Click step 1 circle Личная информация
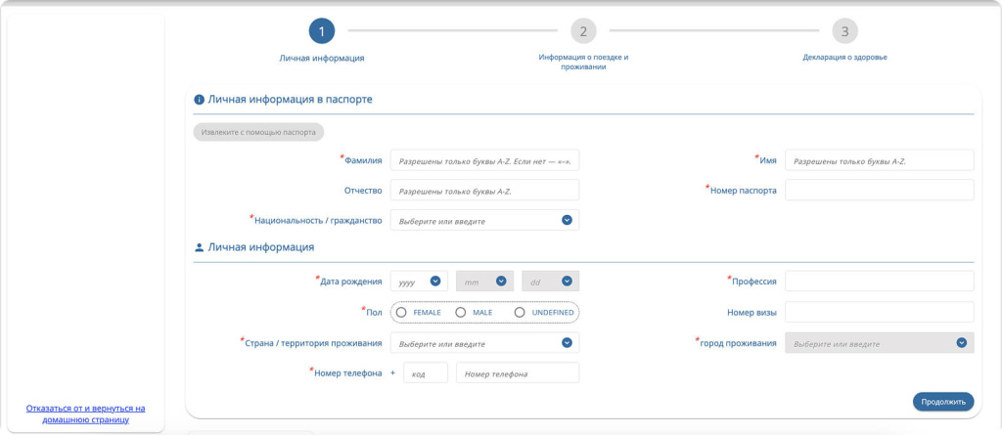 [322, 31]
